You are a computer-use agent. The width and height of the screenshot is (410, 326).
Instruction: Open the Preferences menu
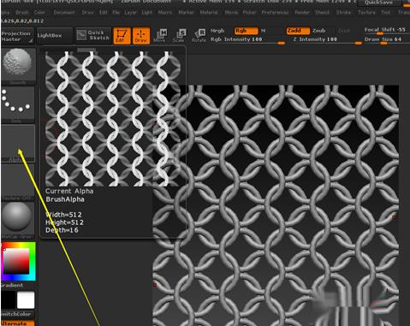[275, 13]
